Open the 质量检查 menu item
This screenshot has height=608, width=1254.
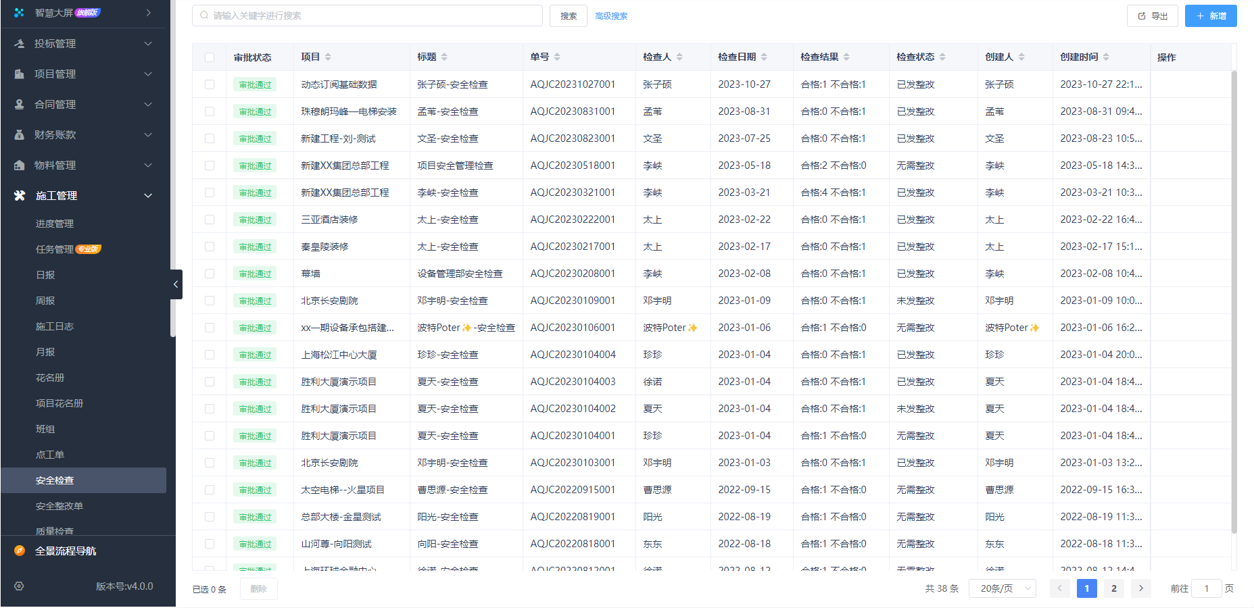55,531
